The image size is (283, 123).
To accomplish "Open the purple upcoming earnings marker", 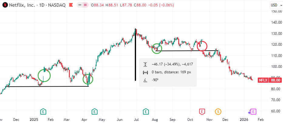I will [x=254, y=112].
